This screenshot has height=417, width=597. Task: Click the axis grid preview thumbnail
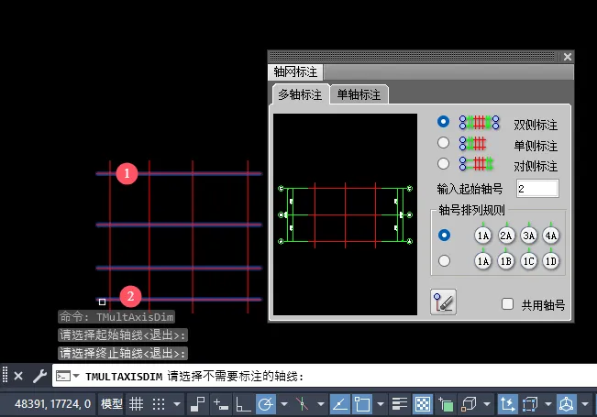coord(345,214)
